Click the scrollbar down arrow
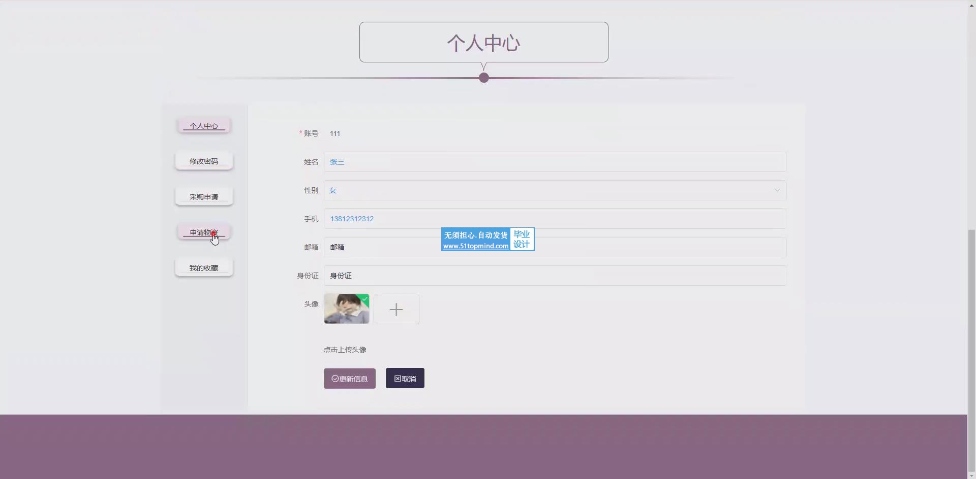This screenshot has height=479, width=976. [x=971, y=475]
